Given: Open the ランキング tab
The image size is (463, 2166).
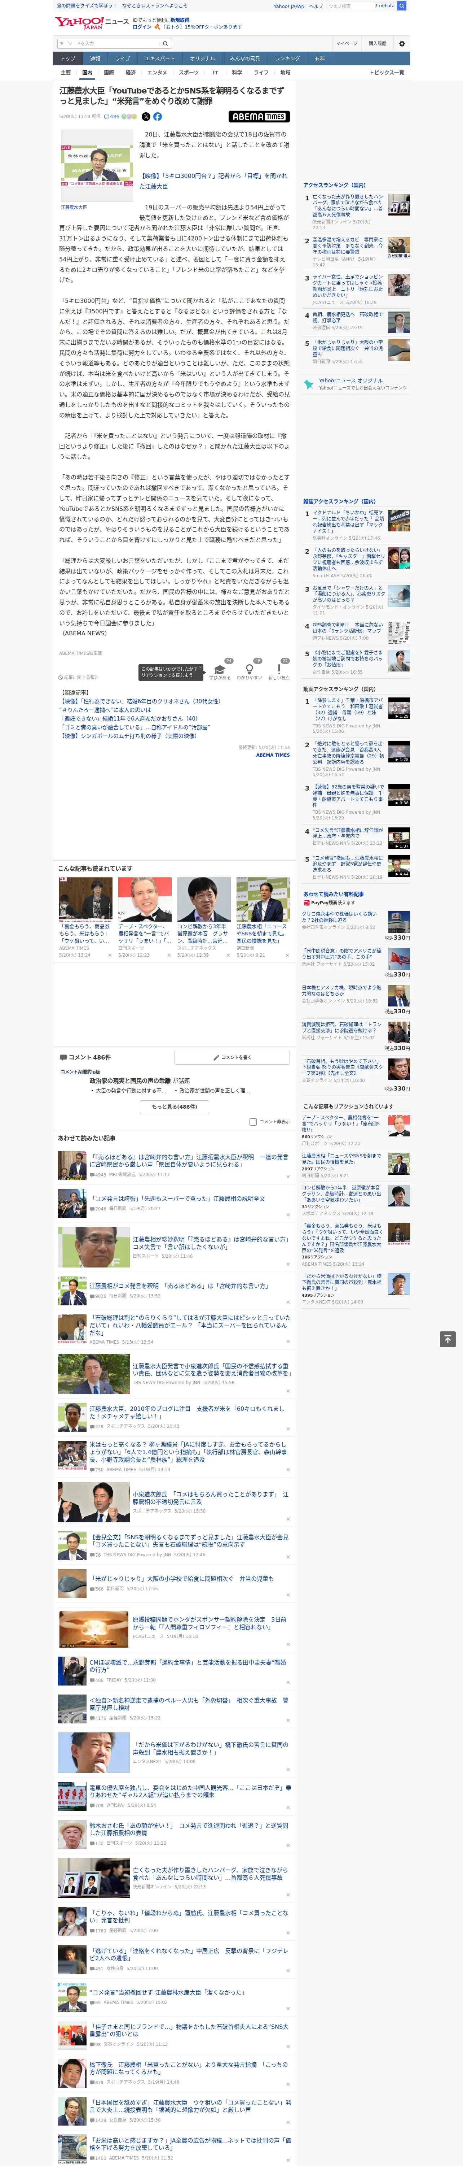Looking at the screenshot, I should point(287,58).
